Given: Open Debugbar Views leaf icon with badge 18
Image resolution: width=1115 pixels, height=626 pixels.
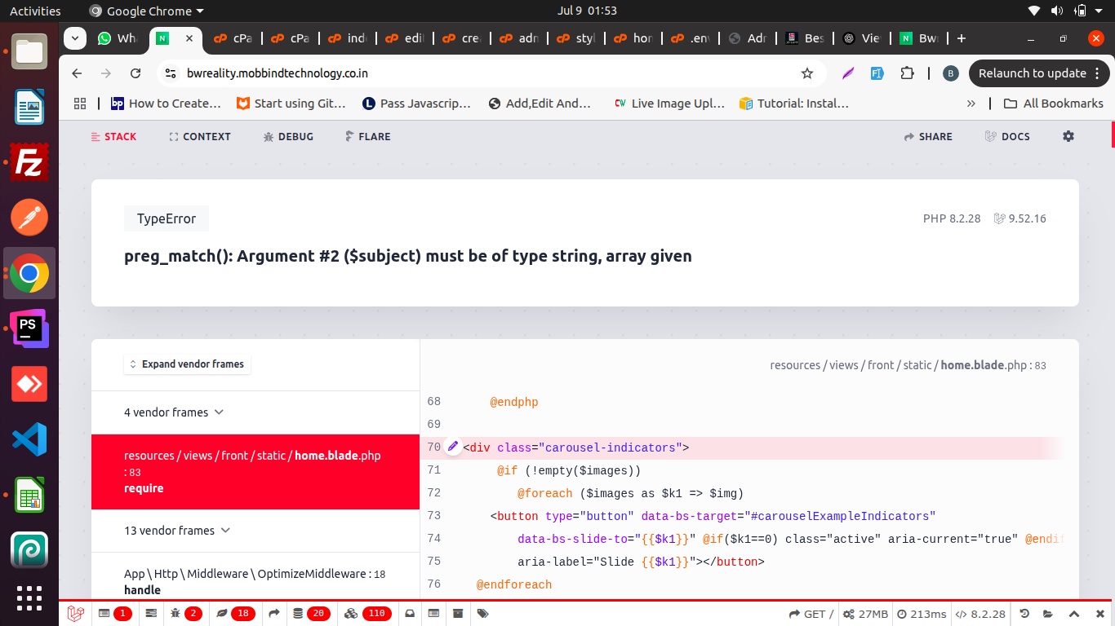Looking at the screenshot, I should coord(236,614).
